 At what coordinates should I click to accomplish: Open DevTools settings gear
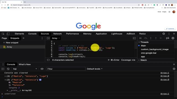pos(164,34)
